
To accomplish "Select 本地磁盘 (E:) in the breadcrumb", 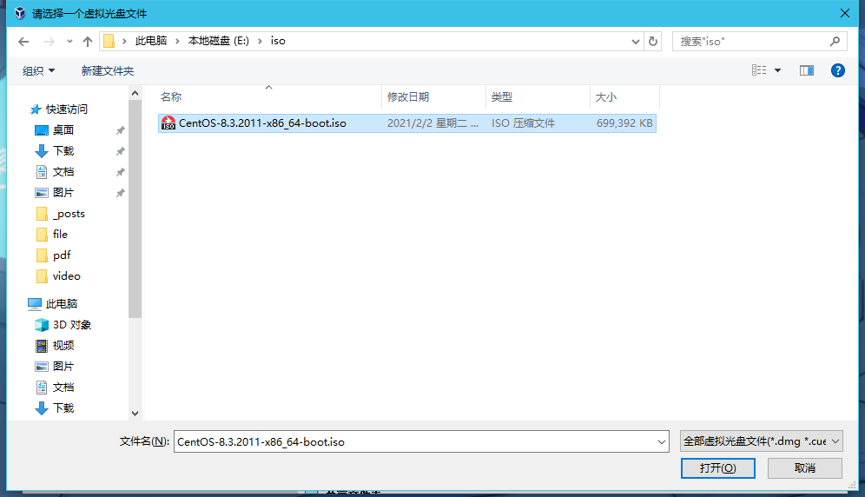I will pos(219,41).
